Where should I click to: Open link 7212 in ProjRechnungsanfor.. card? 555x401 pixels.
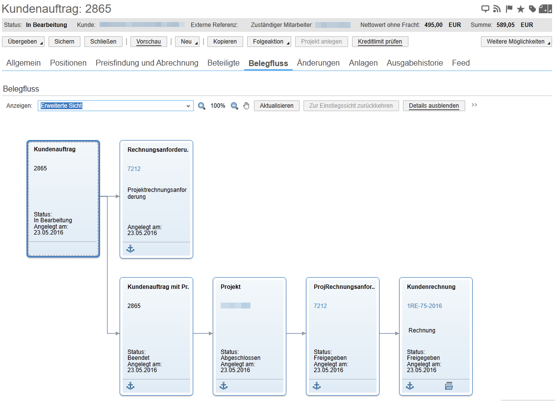coord(320,306)
